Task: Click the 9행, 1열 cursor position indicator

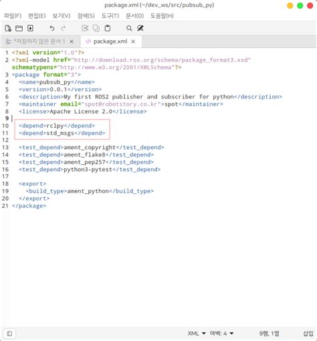Action: [x=269, y=334]
